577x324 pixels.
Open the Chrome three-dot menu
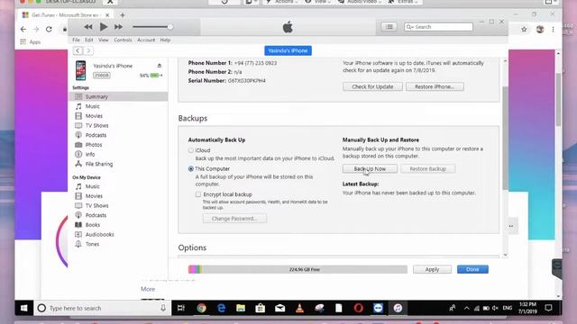pyautogui.click(x=553, y=30)
